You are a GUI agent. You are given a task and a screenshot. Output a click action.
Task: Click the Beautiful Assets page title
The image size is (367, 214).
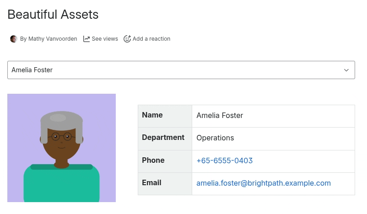pos(53,15)
